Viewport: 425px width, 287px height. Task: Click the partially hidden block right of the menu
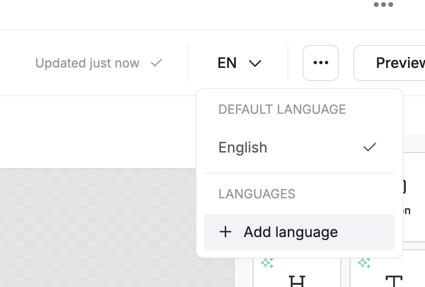click(414, 198)
